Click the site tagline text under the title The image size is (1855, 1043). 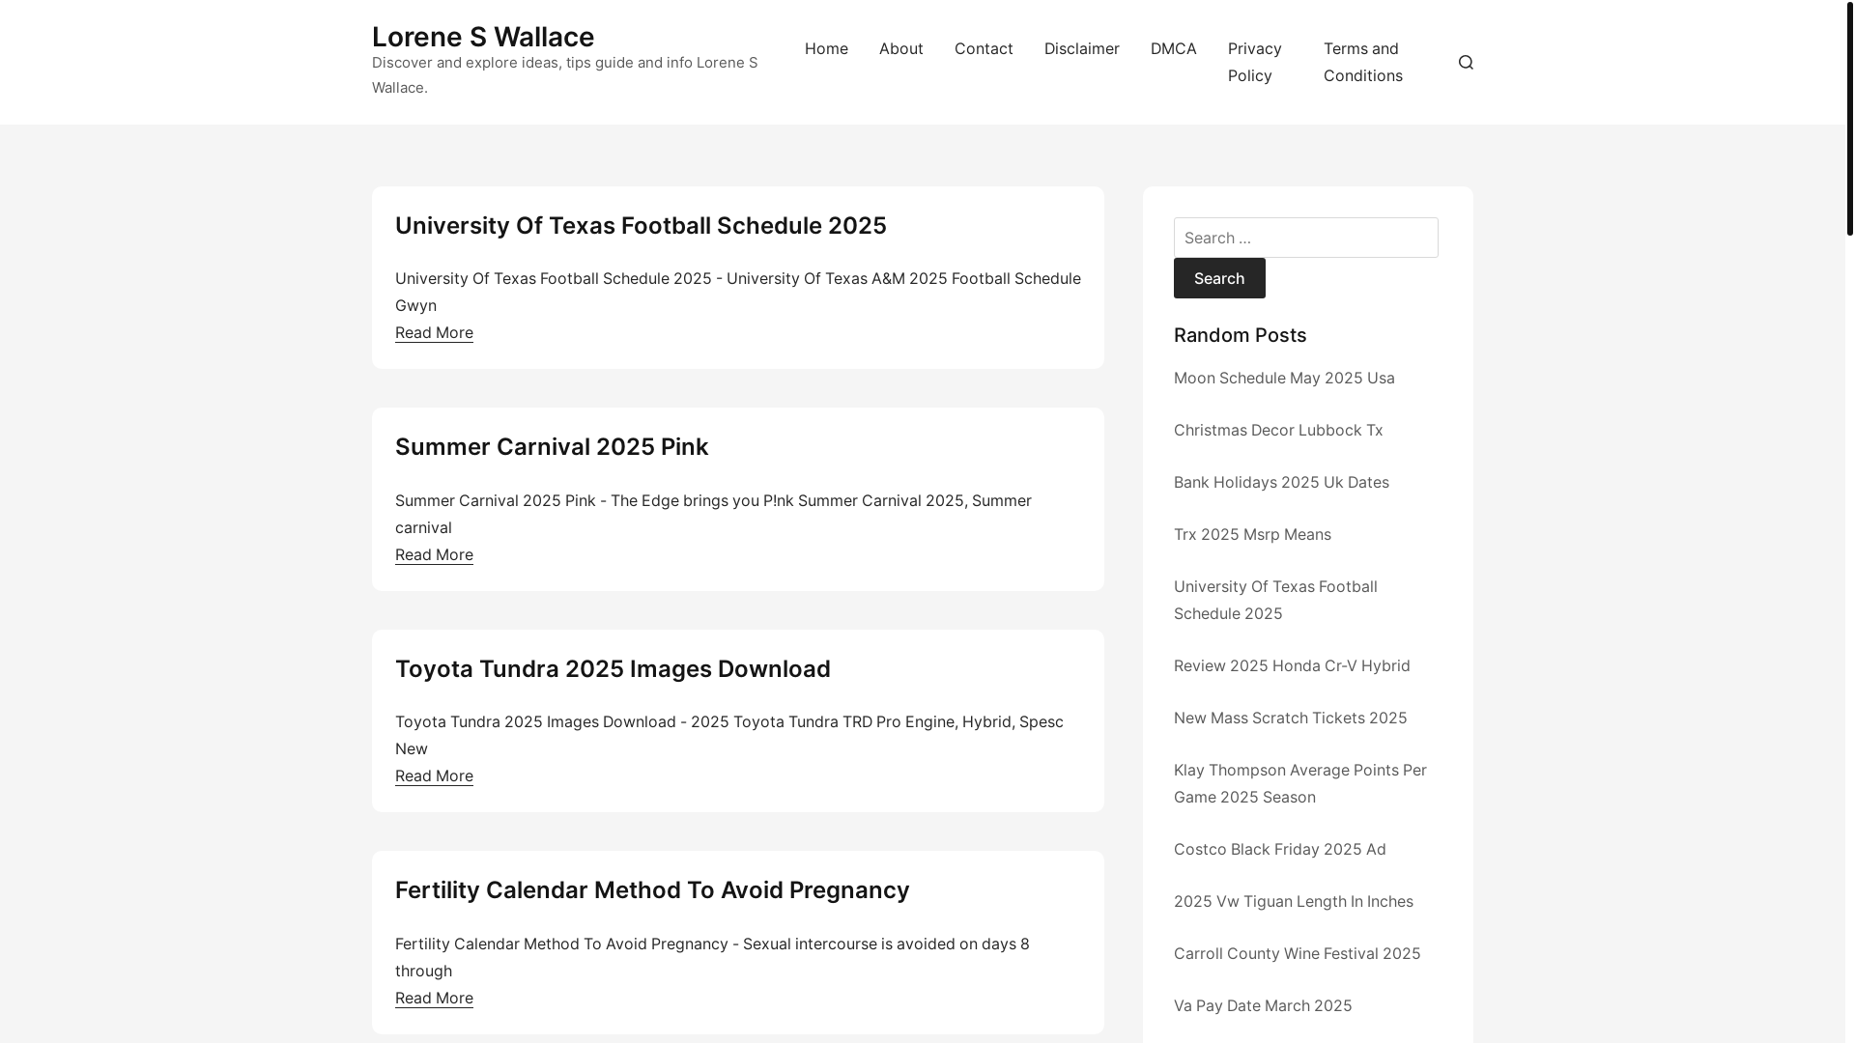[565, 74]
